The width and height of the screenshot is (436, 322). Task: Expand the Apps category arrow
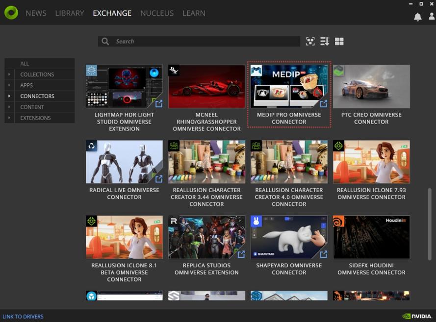[9, 85]
